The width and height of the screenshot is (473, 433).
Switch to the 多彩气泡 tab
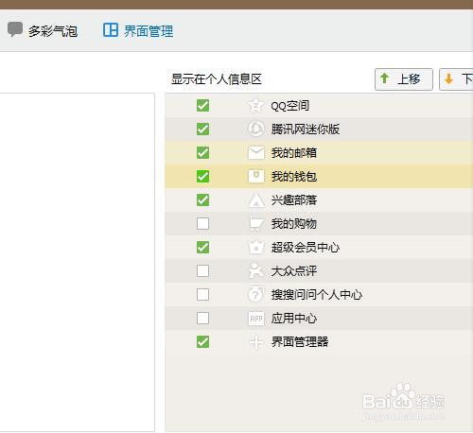(x=43, y=30)
